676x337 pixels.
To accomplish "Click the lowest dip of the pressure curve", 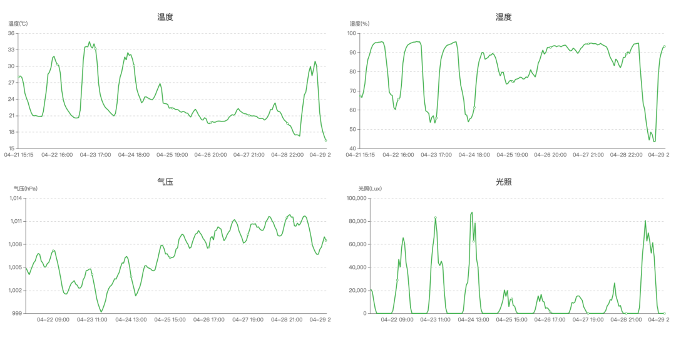I will [101, 311].
